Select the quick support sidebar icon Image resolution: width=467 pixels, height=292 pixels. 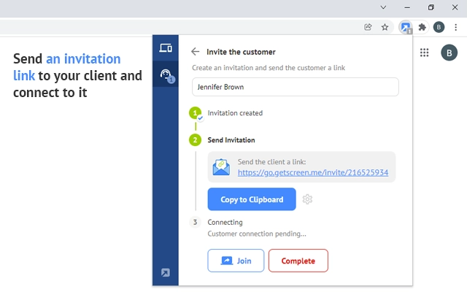[x=166, y=75]
